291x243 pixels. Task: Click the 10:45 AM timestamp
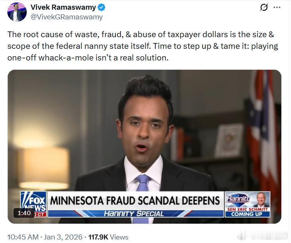pyautogui.click(x=23, y=237)
